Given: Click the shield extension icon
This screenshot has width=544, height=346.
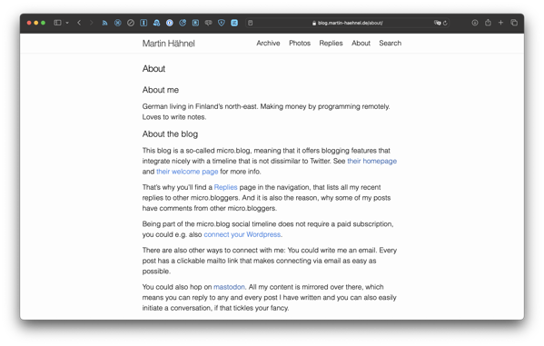Looking at the screenshot, I should click(x=222, y=23).
